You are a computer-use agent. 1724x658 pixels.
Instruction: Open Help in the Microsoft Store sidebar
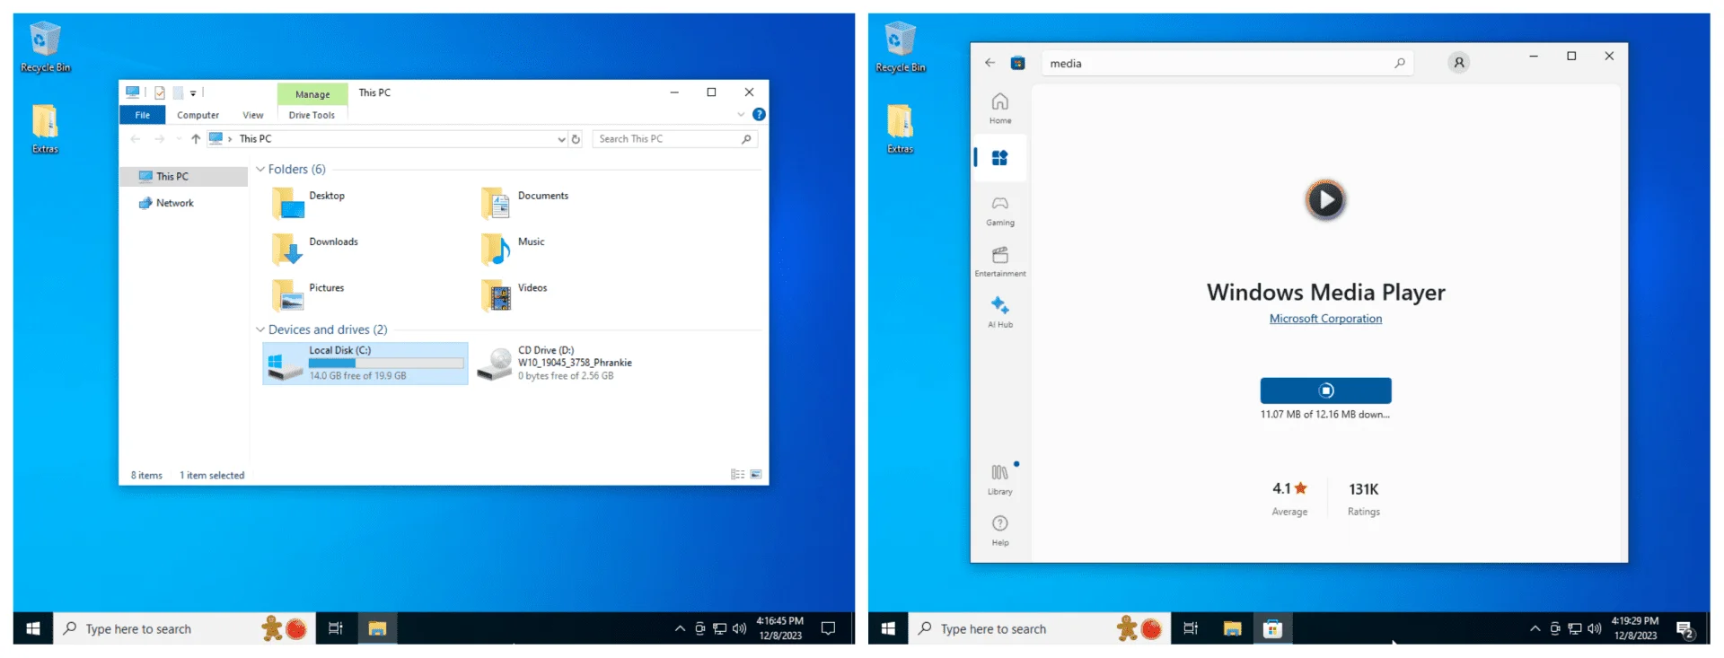(999, 531)
